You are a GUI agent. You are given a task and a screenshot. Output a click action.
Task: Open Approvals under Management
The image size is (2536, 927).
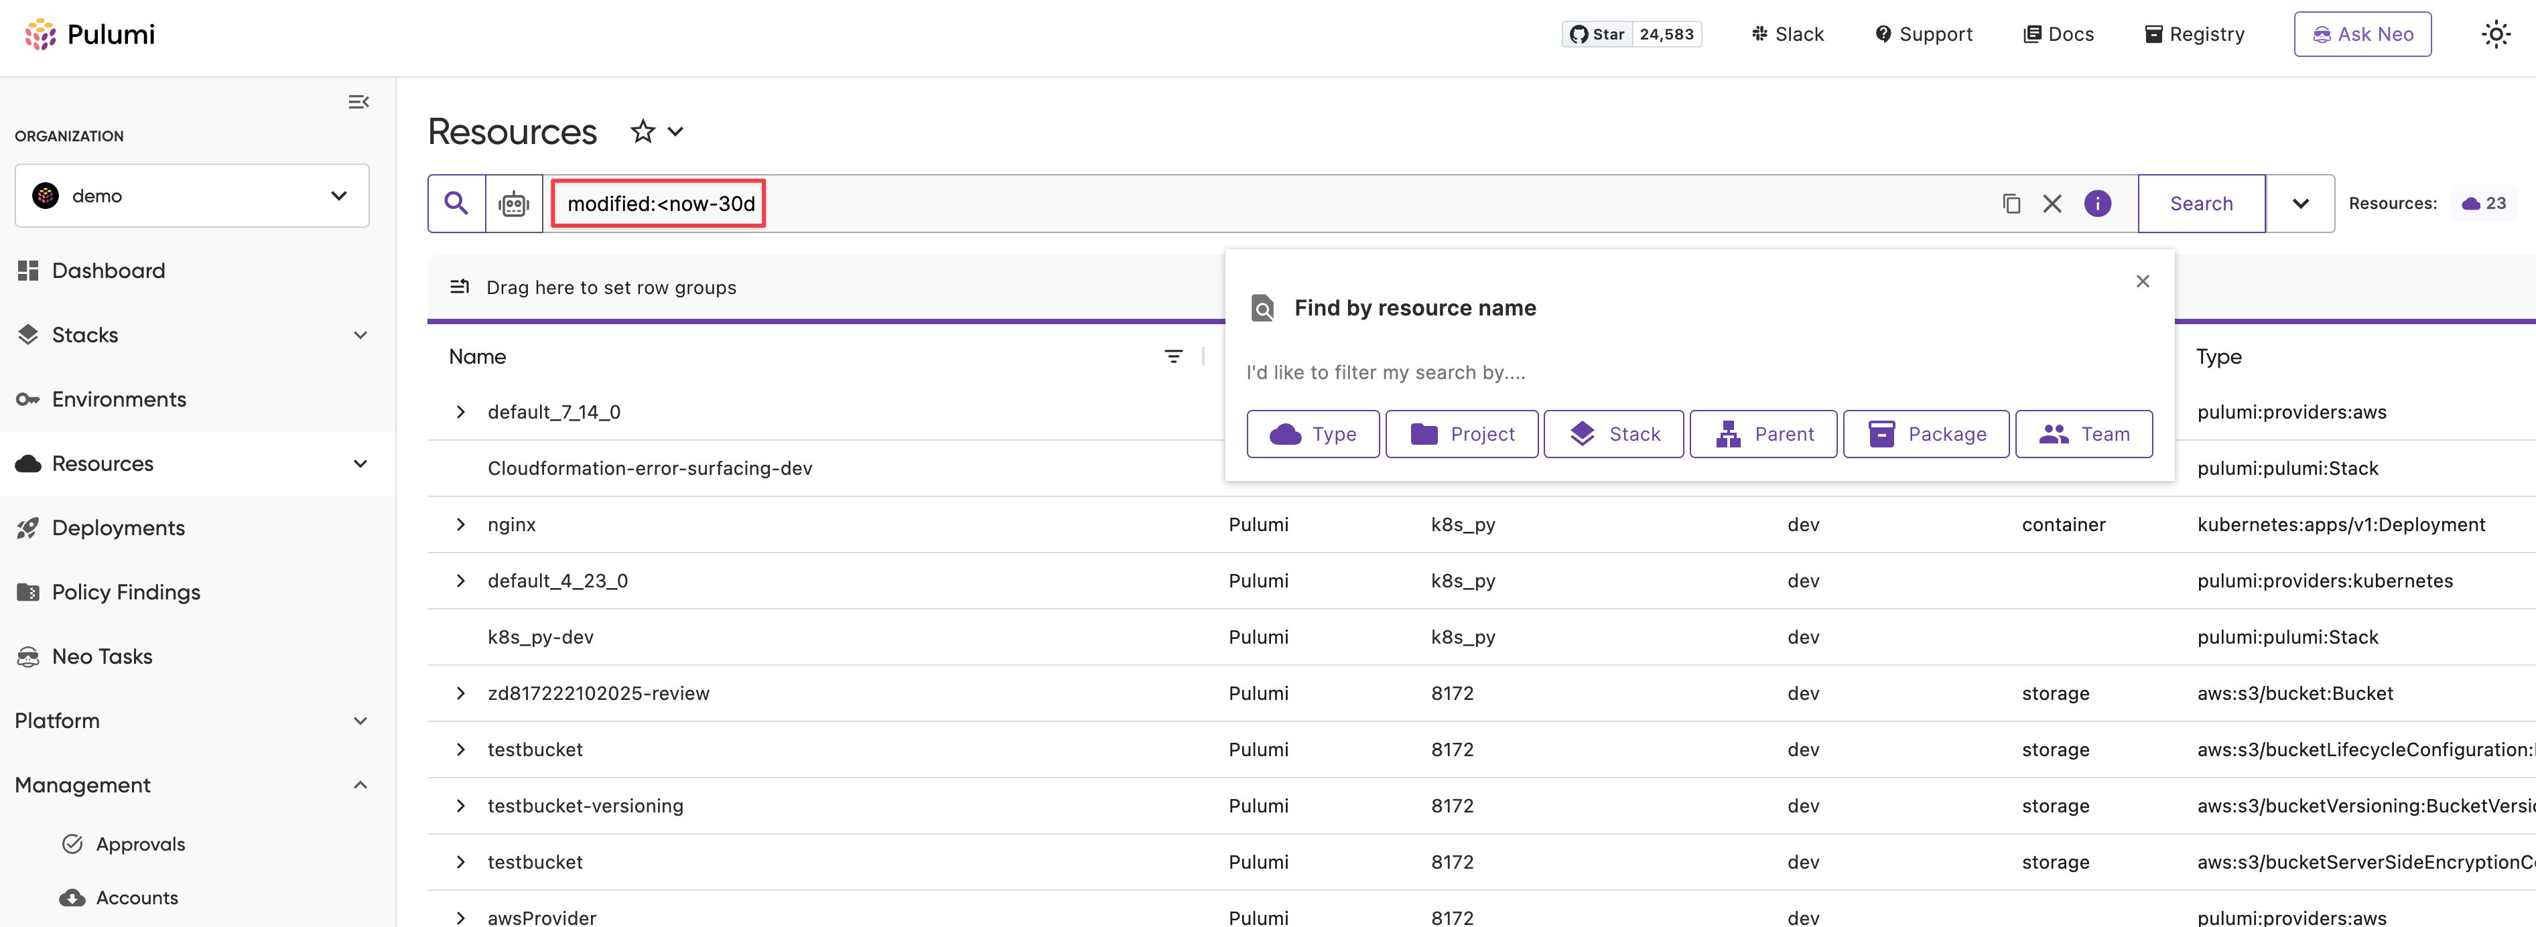point(140,845)
